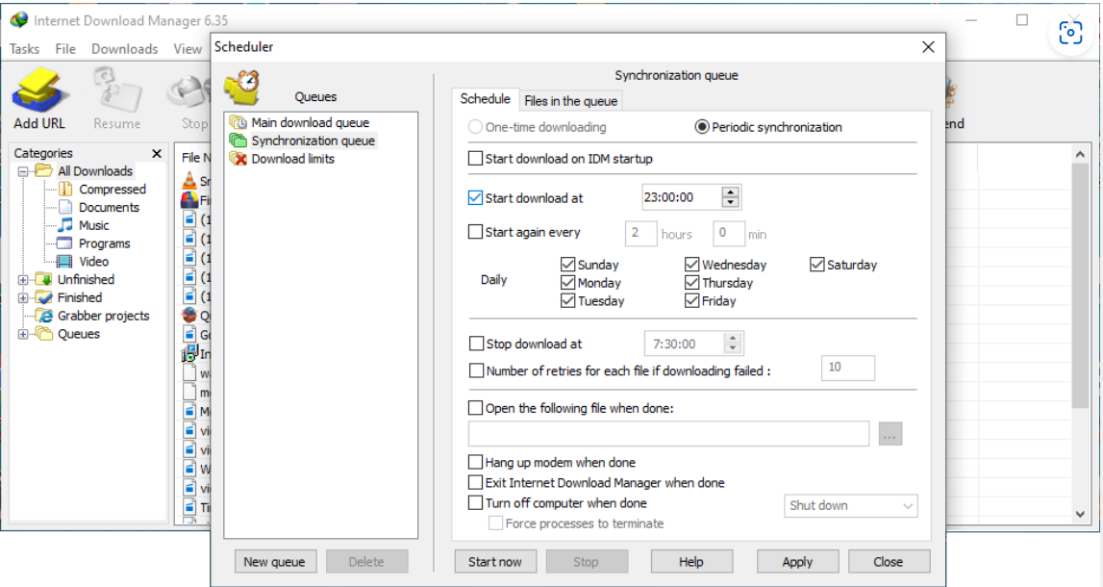This screenshot has height=587, width=1103.
Task: Click the red X Download limits icon
Action: click(238, 159)
